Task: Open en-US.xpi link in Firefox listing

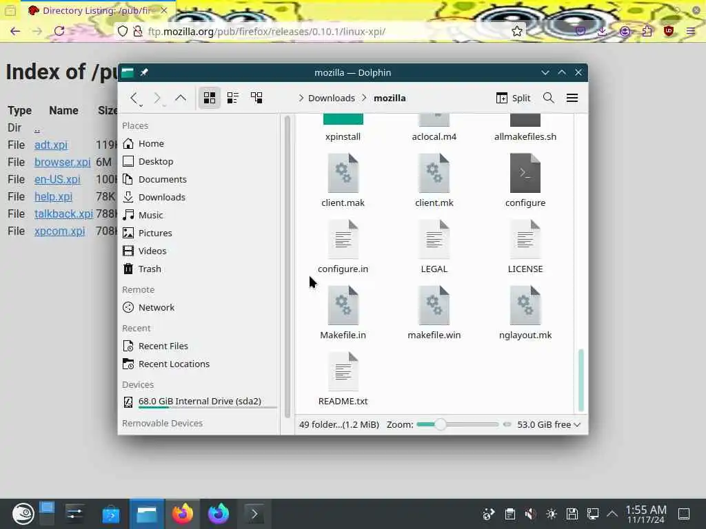Action: tap(57, 179)
